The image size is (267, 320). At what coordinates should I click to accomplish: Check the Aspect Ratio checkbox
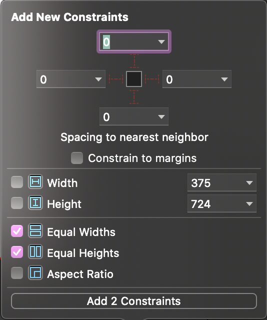(x=17, y=273)
